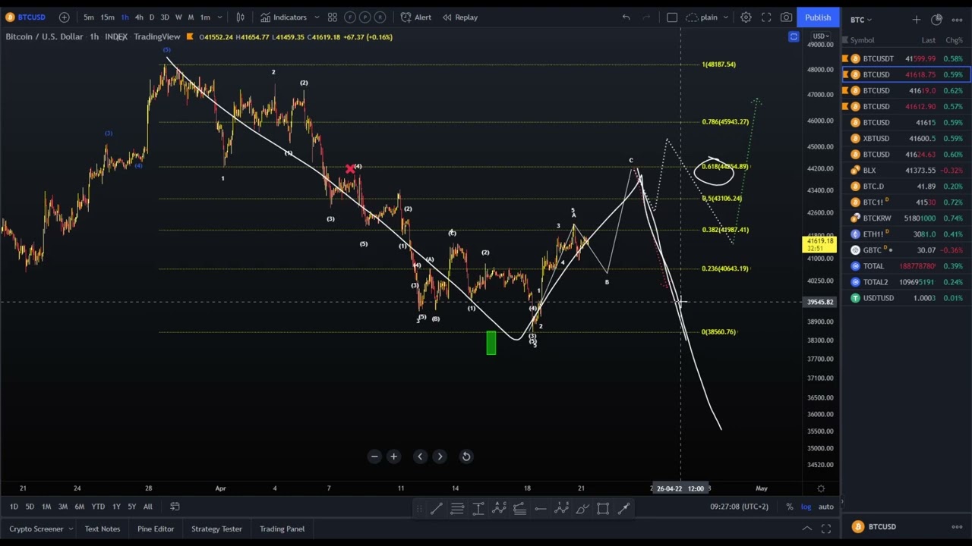
Task: Click the compare or add symbol plus icon
Action: (x=64, y=17)
